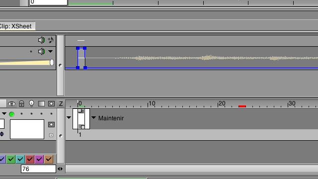Open the sound track dropdown arrow
The height and width of the screenshot is (179, 318).
point(51,52)
